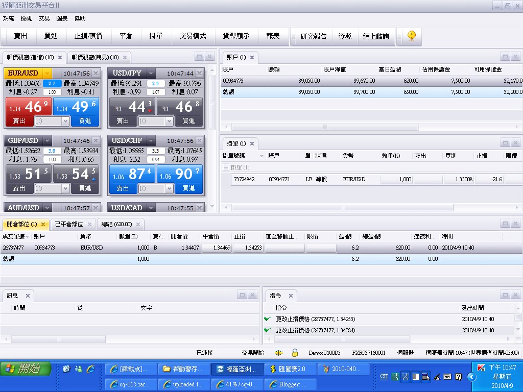Click the clock icon in toolbar

point(412,36)
